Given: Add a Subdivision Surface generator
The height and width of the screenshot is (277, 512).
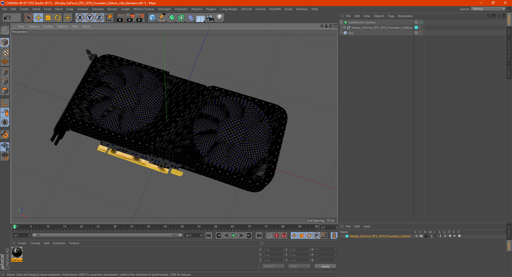Looking at the screenshot, I should coord(172,18).
